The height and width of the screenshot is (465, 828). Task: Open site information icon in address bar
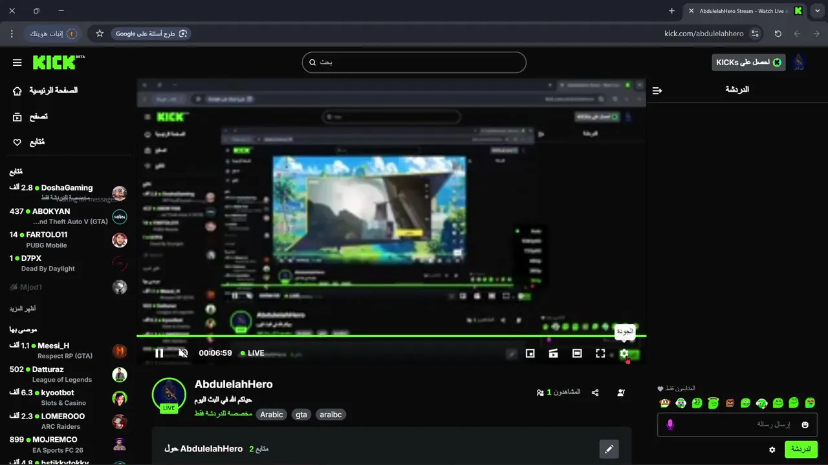tap(755, 34)
